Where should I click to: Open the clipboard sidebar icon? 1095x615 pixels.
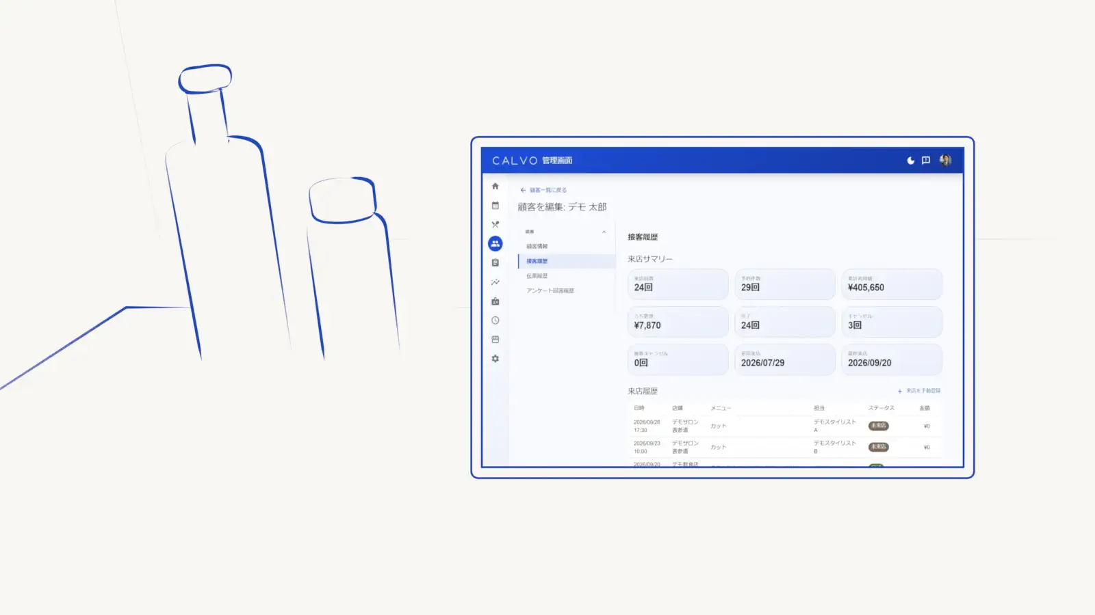click(x=495, y=263)
